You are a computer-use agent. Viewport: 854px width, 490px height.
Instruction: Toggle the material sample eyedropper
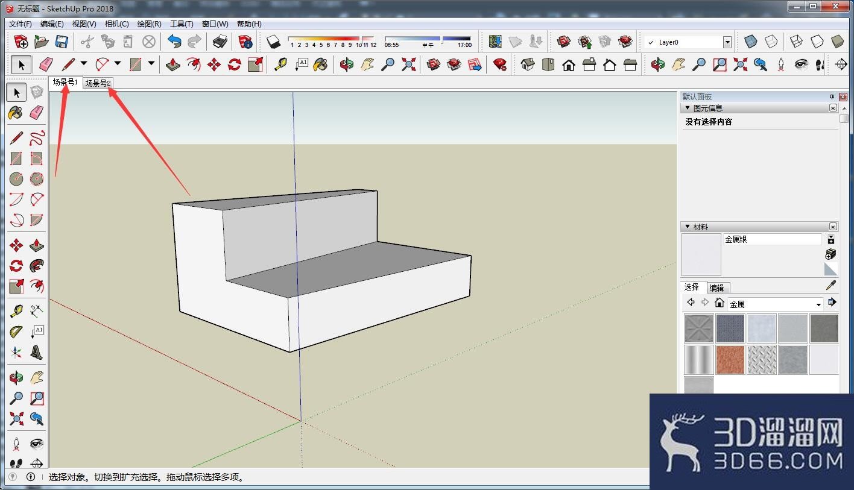831,286
